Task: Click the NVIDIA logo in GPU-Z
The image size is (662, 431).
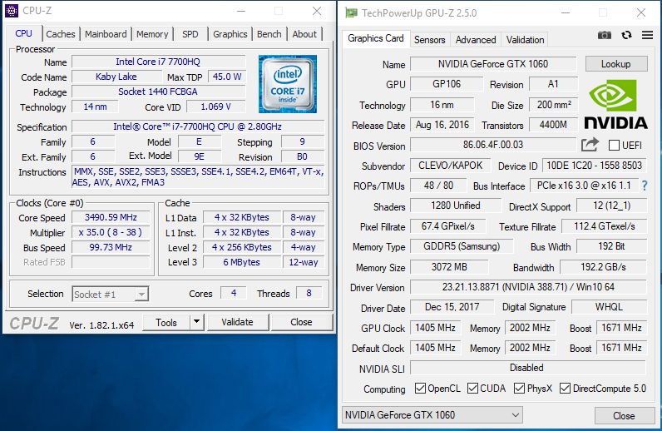Action: (615, 104)
